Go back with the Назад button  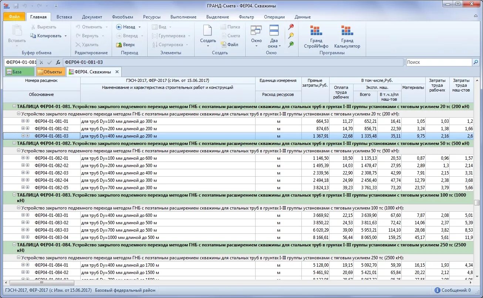126,27
